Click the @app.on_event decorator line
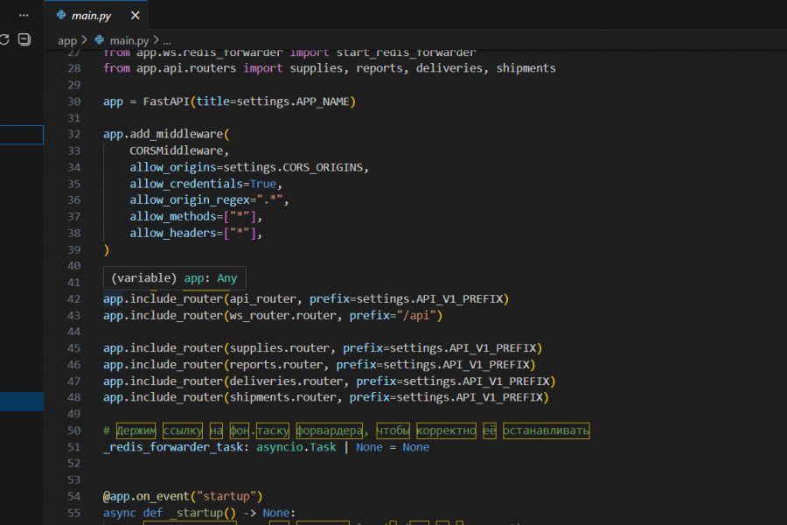Image resolution: width=787 pixels, height=525 pixels. coord(183,496)
